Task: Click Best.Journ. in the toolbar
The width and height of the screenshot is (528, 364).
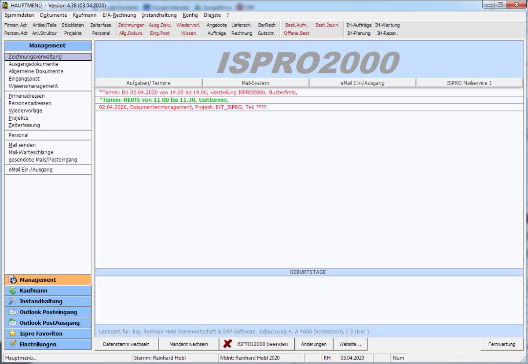Action: point(327,25)
